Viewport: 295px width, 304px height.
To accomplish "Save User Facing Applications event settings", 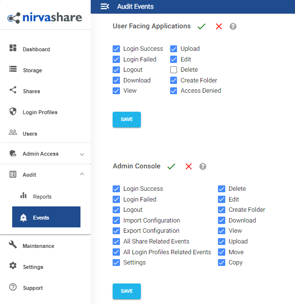I will click(x=126, y=120).
